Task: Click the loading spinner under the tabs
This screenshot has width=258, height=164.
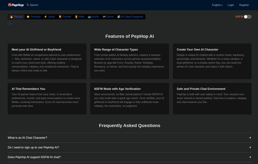Action: point(10,24)
